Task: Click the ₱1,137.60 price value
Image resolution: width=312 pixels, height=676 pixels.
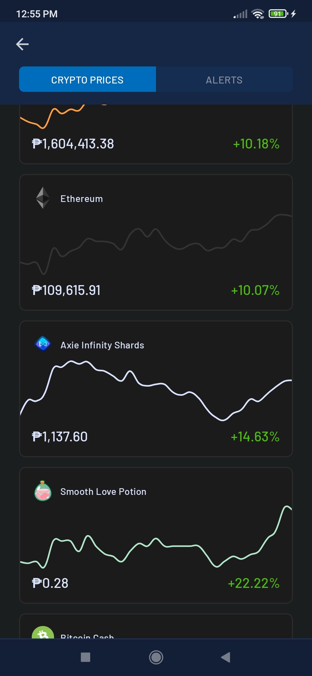Action: (60, 437)
